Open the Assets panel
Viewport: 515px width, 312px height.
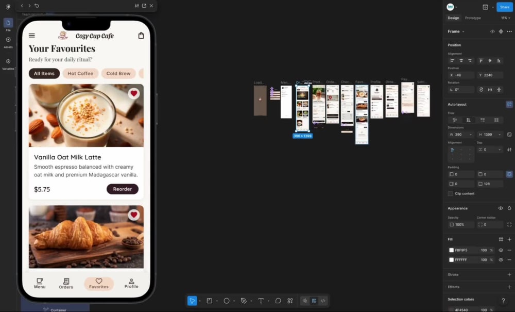tap(8, 42)
